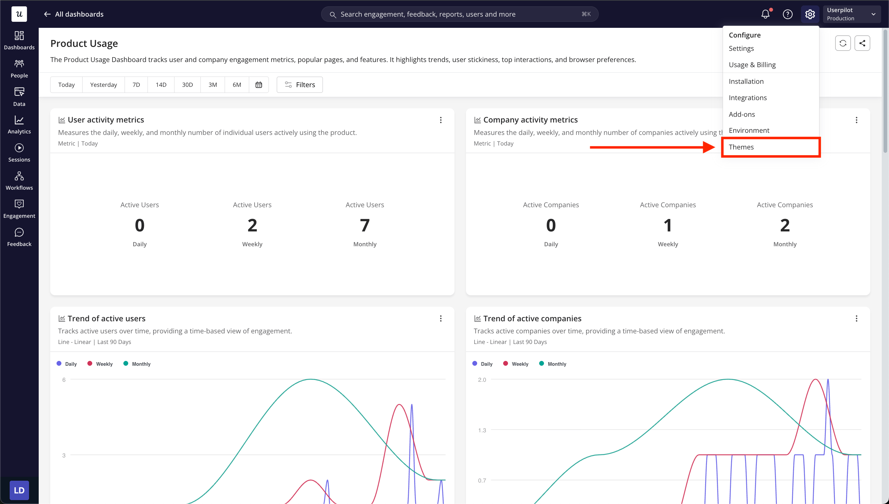Open the custom date calendar picker
This screenshot has width=889, height=504.
[x=259, y=85]
